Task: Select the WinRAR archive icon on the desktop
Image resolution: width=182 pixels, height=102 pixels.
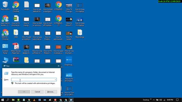Action: [x=16, y=60]
